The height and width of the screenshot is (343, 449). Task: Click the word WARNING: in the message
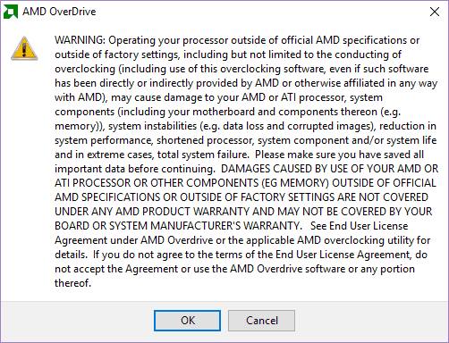point(80,40)
